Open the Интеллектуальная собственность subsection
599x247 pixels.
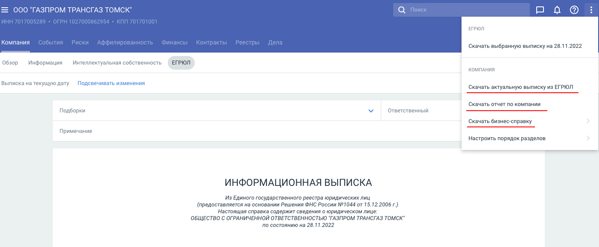pyautogui.click(x=117, y=63)
